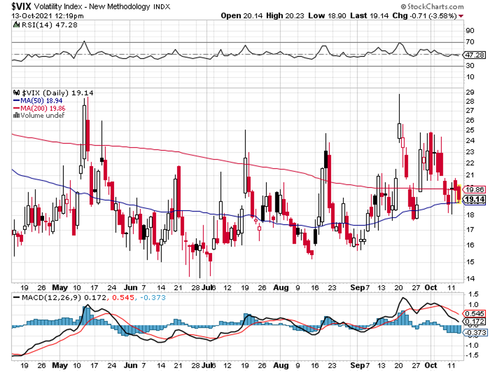Click the Oct label under the MACD panel

click(x=431, y=365)
